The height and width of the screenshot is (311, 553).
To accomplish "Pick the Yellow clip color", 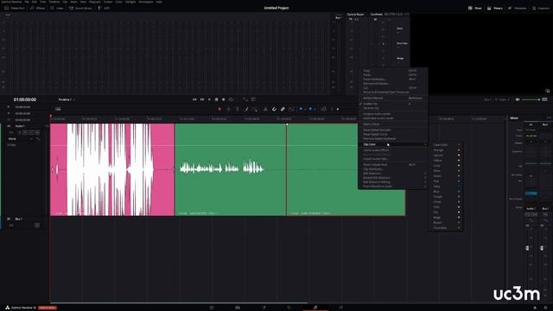I will point(446,161).
